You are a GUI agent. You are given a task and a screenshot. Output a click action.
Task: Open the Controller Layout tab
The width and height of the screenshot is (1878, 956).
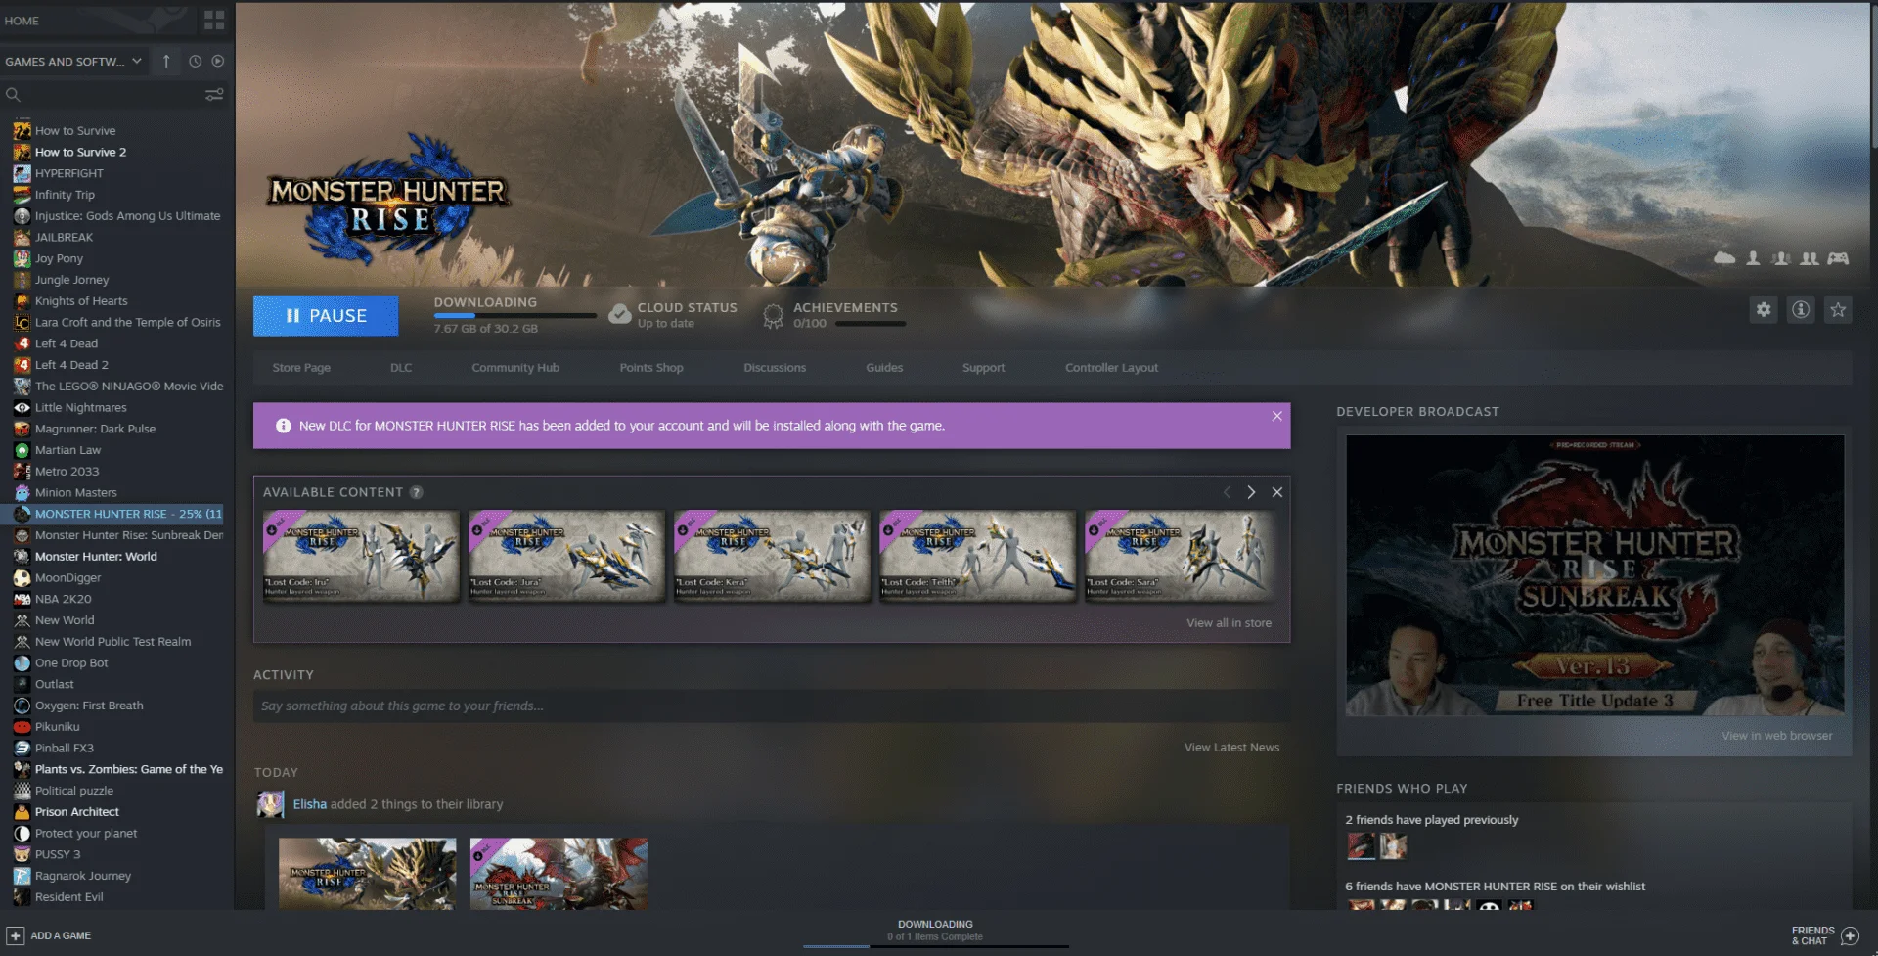pyautogui.click(x=1111, y=368)
